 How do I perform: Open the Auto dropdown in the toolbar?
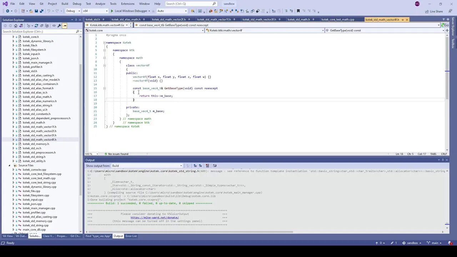173,11
